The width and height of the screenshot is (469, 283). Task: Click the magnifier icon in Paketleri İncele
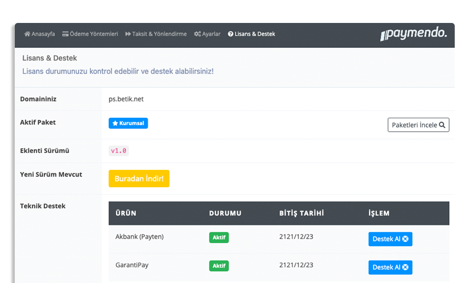[x=442, y=125]
